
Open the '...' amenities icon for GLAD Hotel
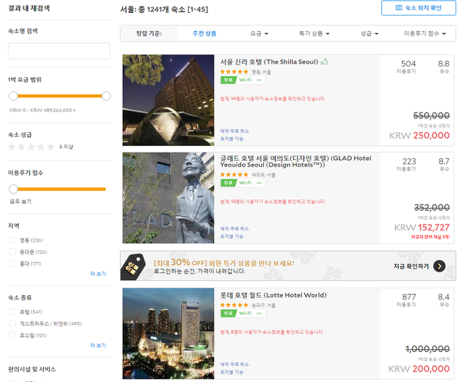[x=259, y=183]
